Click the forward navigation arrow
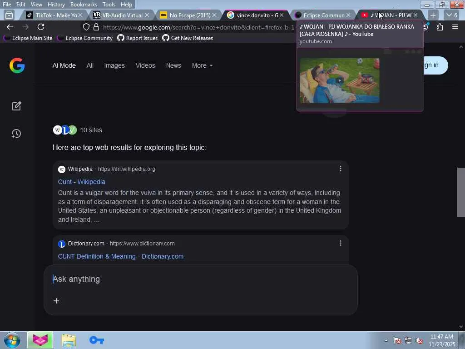Viewport: 465px width, 349px height. [x=25, y=27]
